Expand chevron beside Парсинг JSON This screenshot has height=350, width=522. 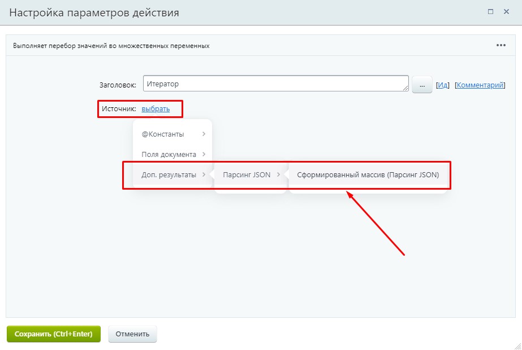278,174
